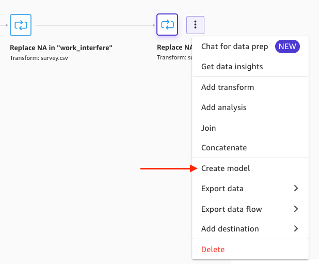This screenshot has width=319, height=264.
Task: Click the Export data label
Action: click(222, 189)
